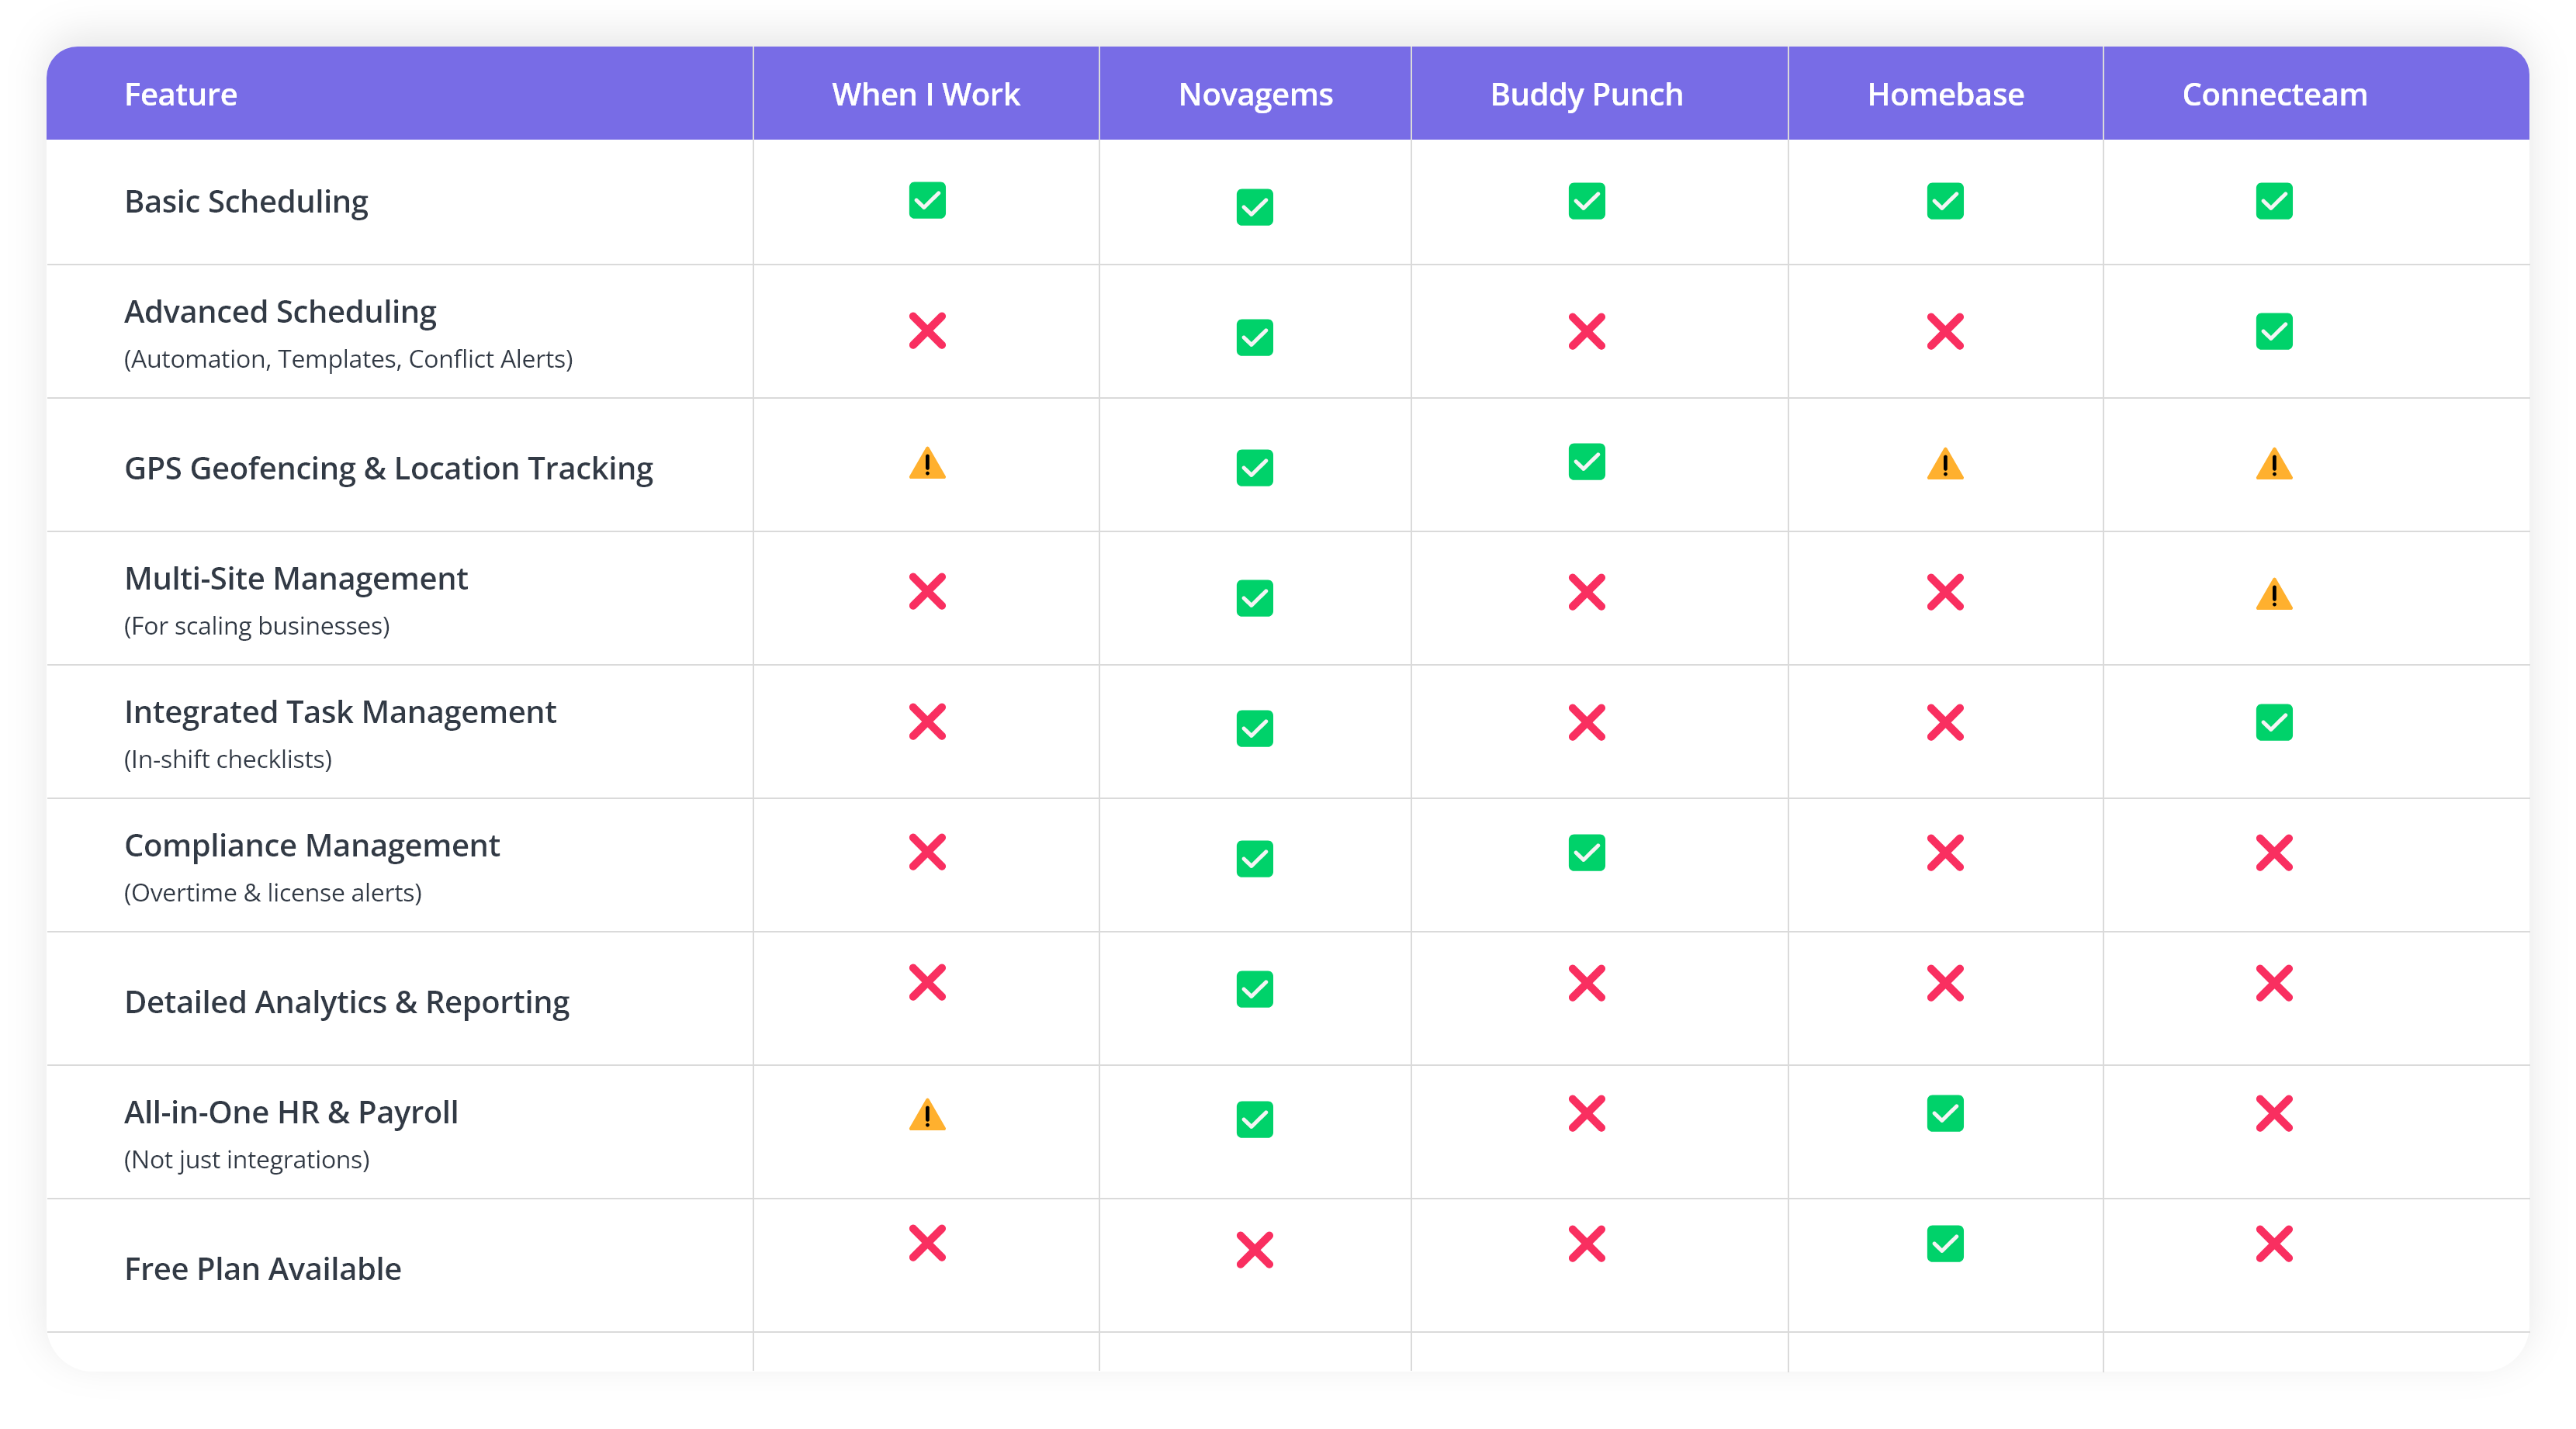
Task: Click the green checkmark for Free Plan under Homebase
Action: [x=1945, y=1243]
